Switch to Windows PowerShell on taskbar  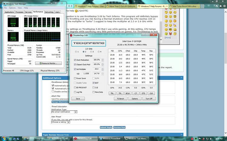(111, 139)
